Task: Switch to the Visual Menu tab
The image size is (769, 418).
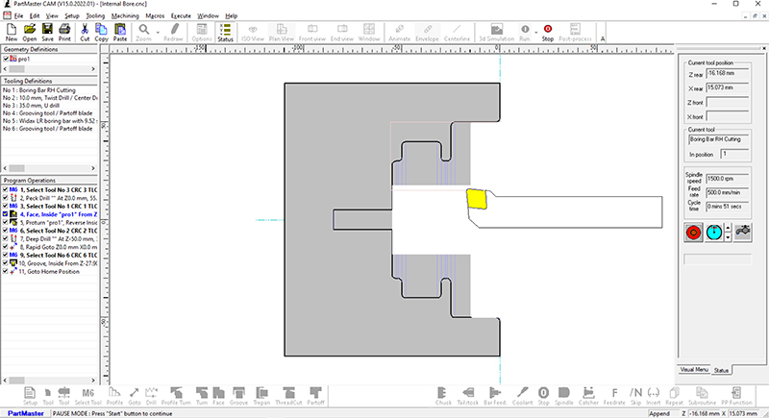Action: point(694,369)
